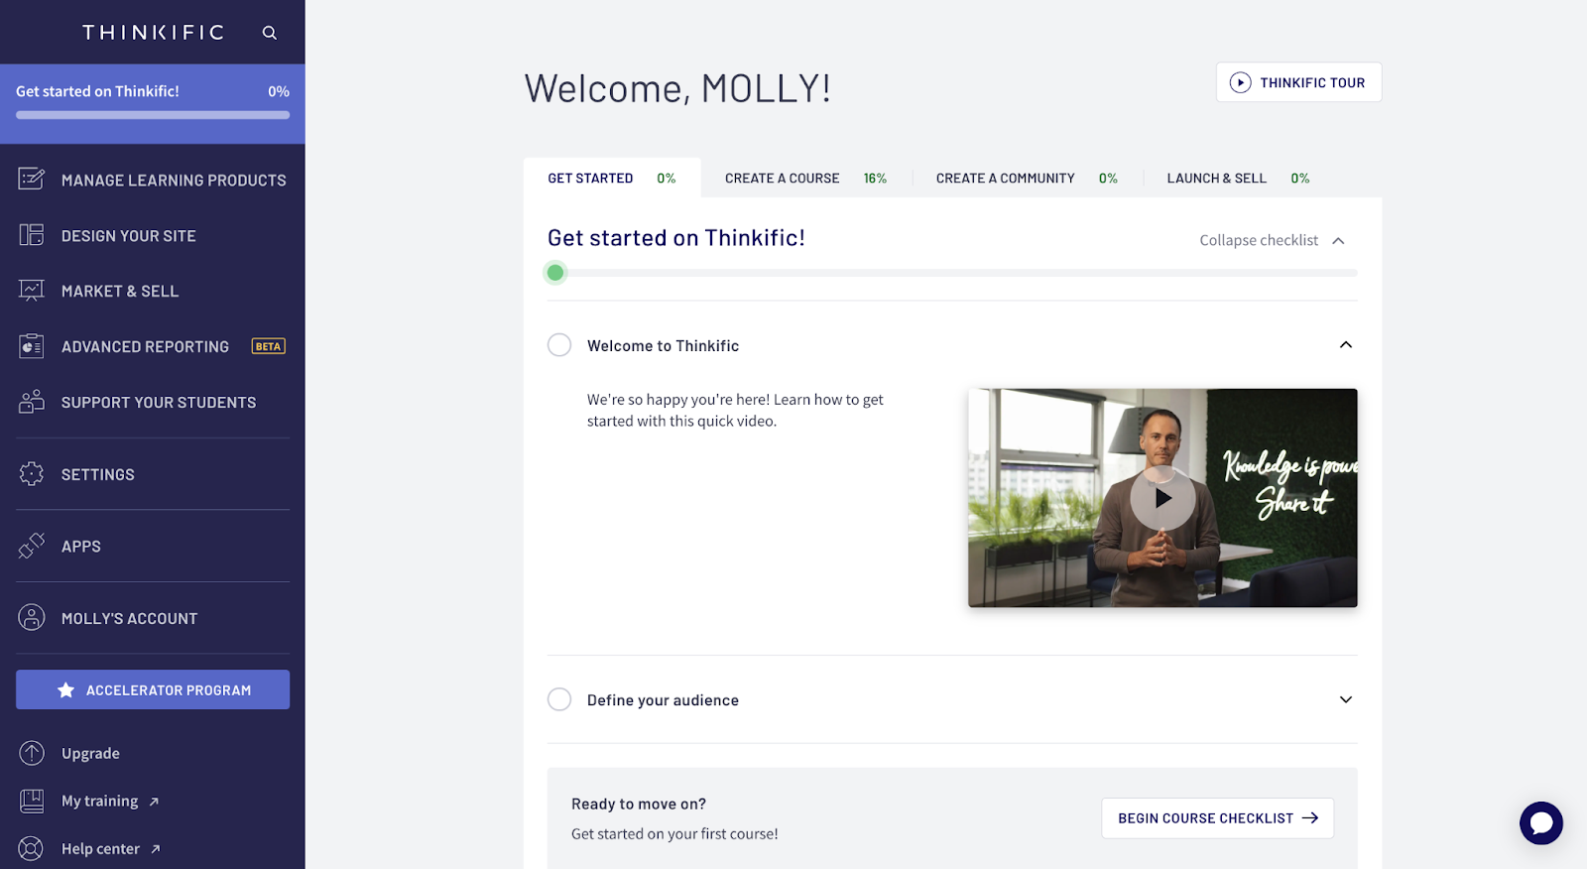Click the checklist progress track bar
1587x869 pixels.
pos(952,272)
